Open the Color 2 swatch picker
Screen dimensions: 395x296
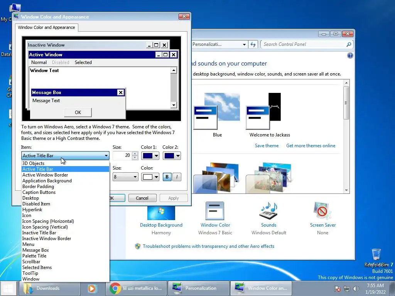tap(172, 156)
